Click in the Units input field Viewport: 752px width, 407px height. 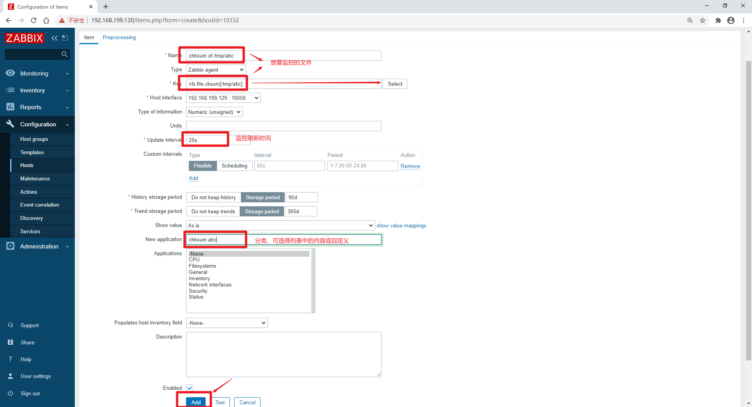coord(284,126)
